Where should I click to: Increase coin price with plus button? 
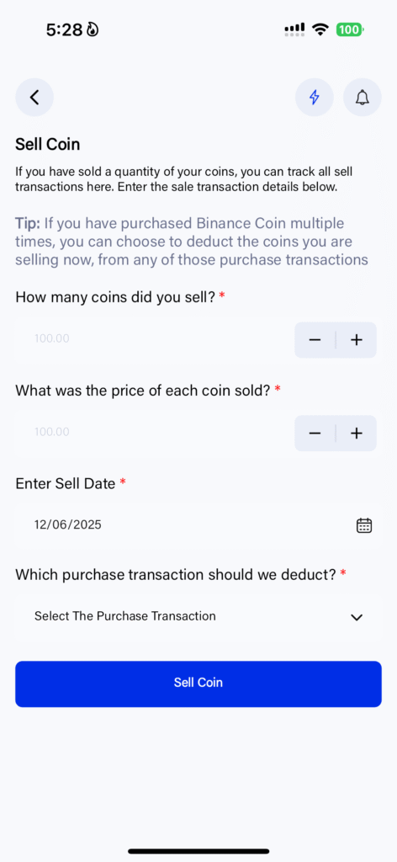(357, 434)
